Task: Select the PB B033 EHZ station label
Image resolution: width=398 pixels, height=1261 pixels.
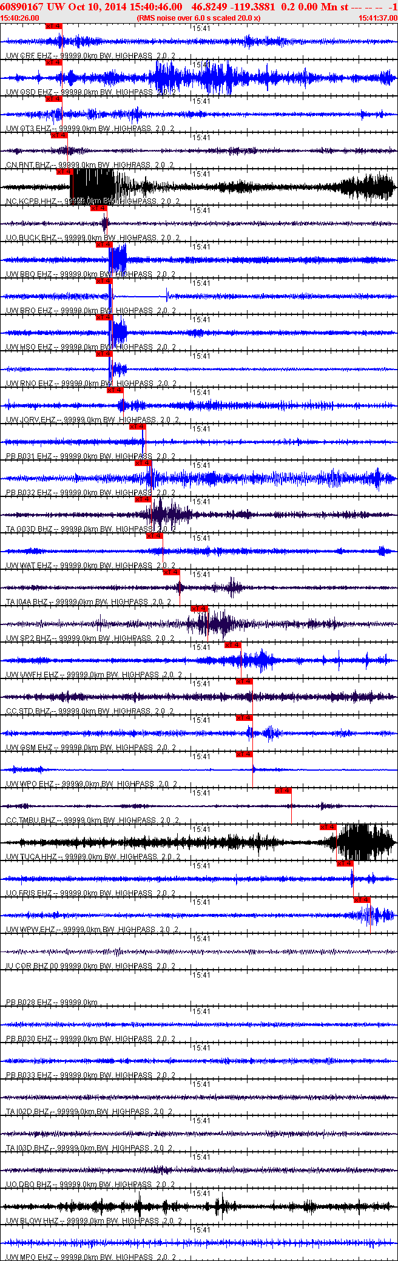Action: pos(29,1075)
